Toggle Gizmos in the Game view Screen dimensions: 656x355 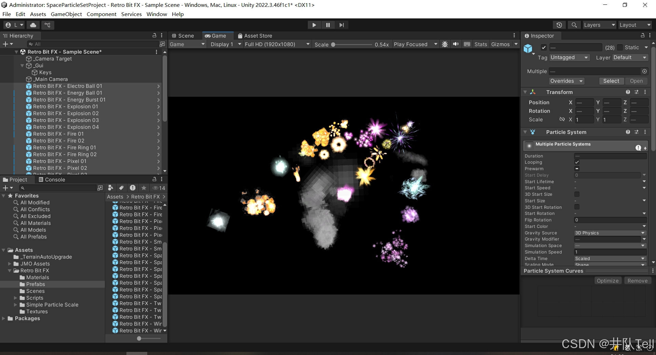click(x=500, y=44)
